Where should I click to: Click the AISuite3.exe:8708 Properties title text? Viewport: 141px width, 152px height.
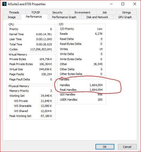27,4
